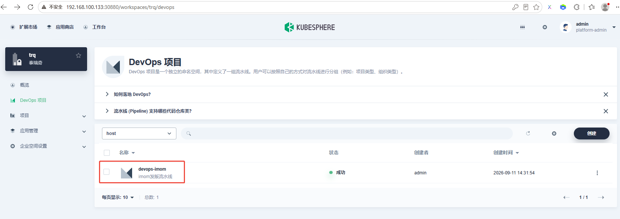This screenshot has height=219, width=620.
Task: Tick the select-all checkbox in table header
Action: point(107,153)
